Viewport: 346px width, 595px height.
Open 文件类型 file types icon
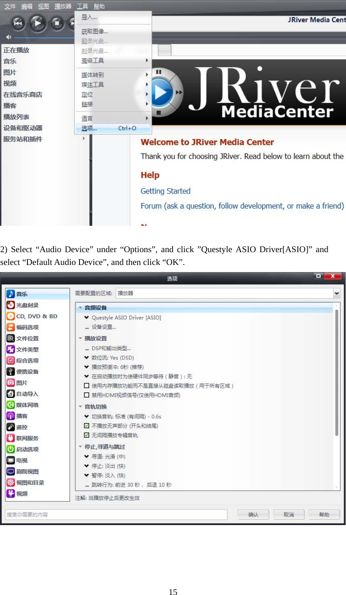11,350
